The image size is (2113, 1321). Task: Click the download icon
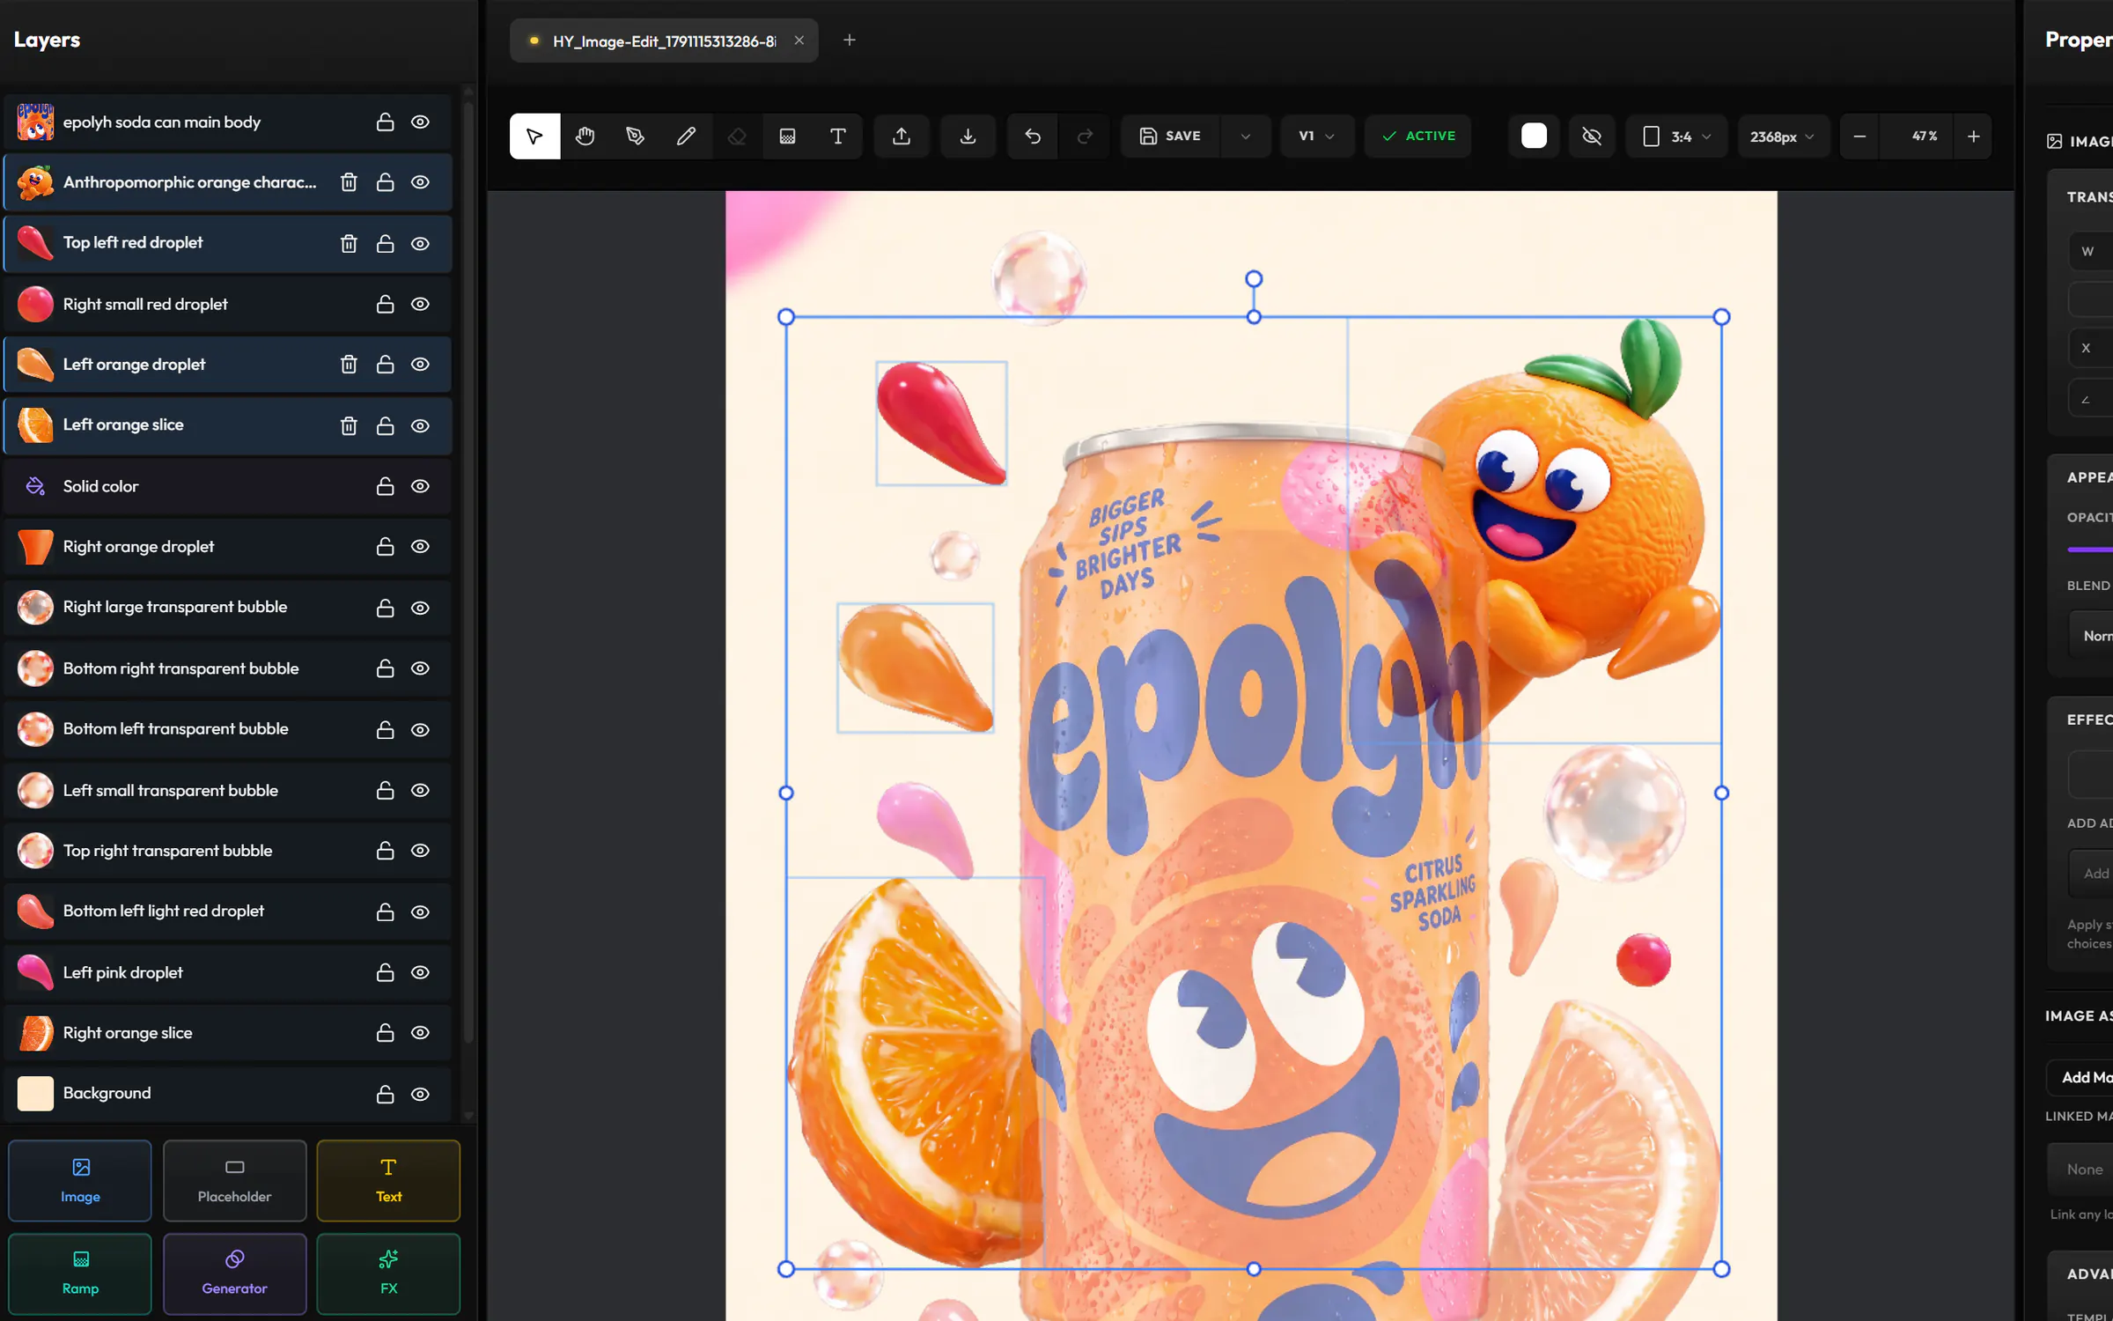click(968, 137)
